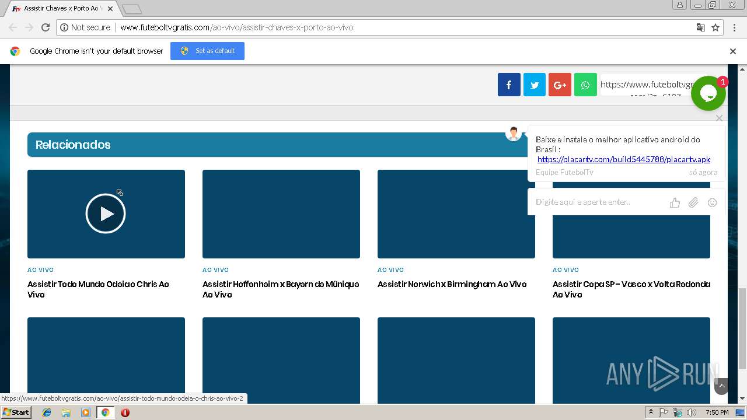
Task: Open the placartv.apk download link
Action: (x=624, y=159)
